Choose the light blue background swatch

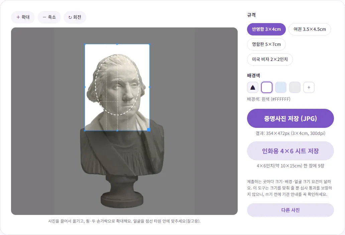281,87
